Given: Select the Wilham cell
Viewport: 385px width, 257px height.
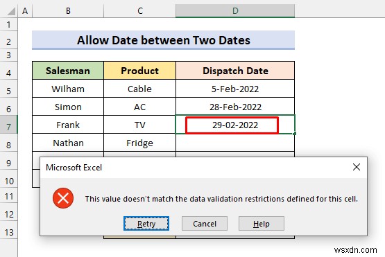Looking at the screenshot, I should point(68,89).
